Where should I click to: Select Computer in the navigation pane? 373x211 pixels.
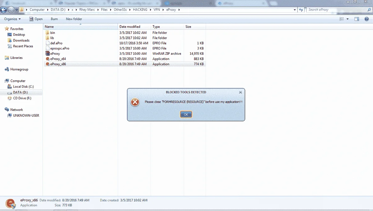point(18,81)
